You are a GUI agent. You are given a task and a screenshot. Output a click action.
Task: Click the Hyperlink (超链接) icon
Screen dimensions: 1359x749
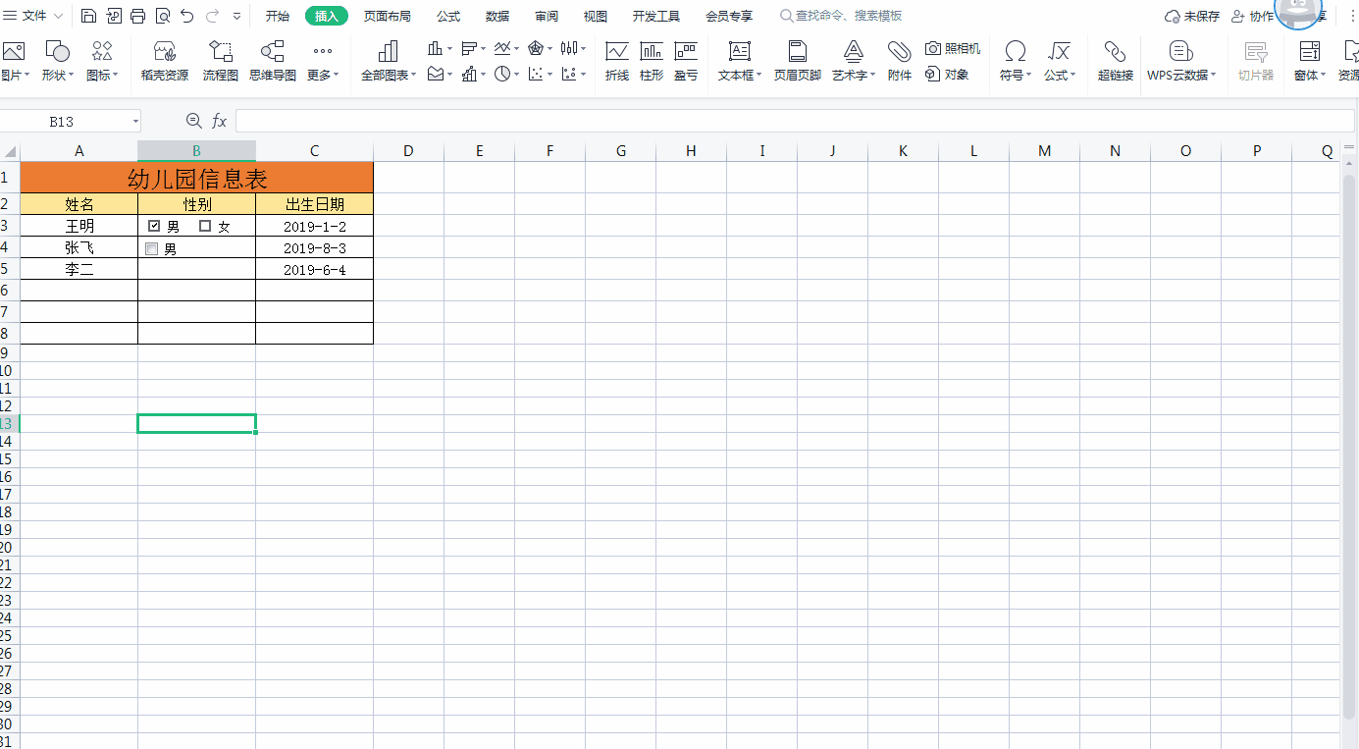pos(1115,51)
